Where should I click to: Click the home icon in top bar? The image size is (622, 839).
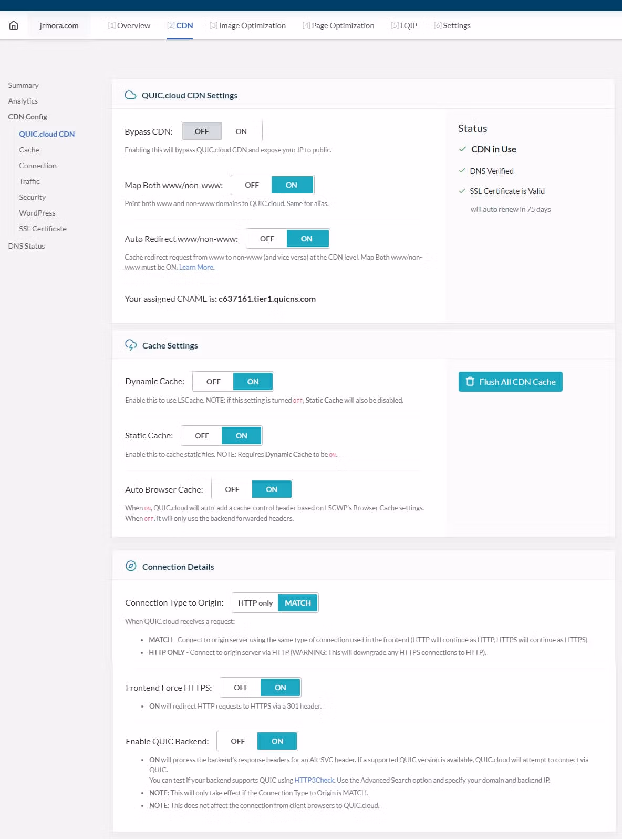pos(14,25)
